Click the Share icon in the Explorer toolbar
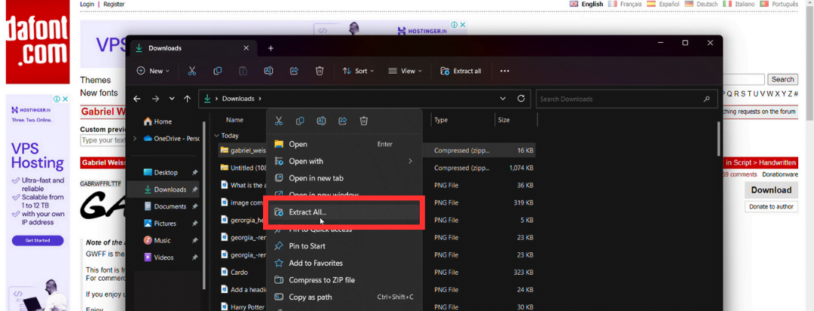 pos(293,71)
